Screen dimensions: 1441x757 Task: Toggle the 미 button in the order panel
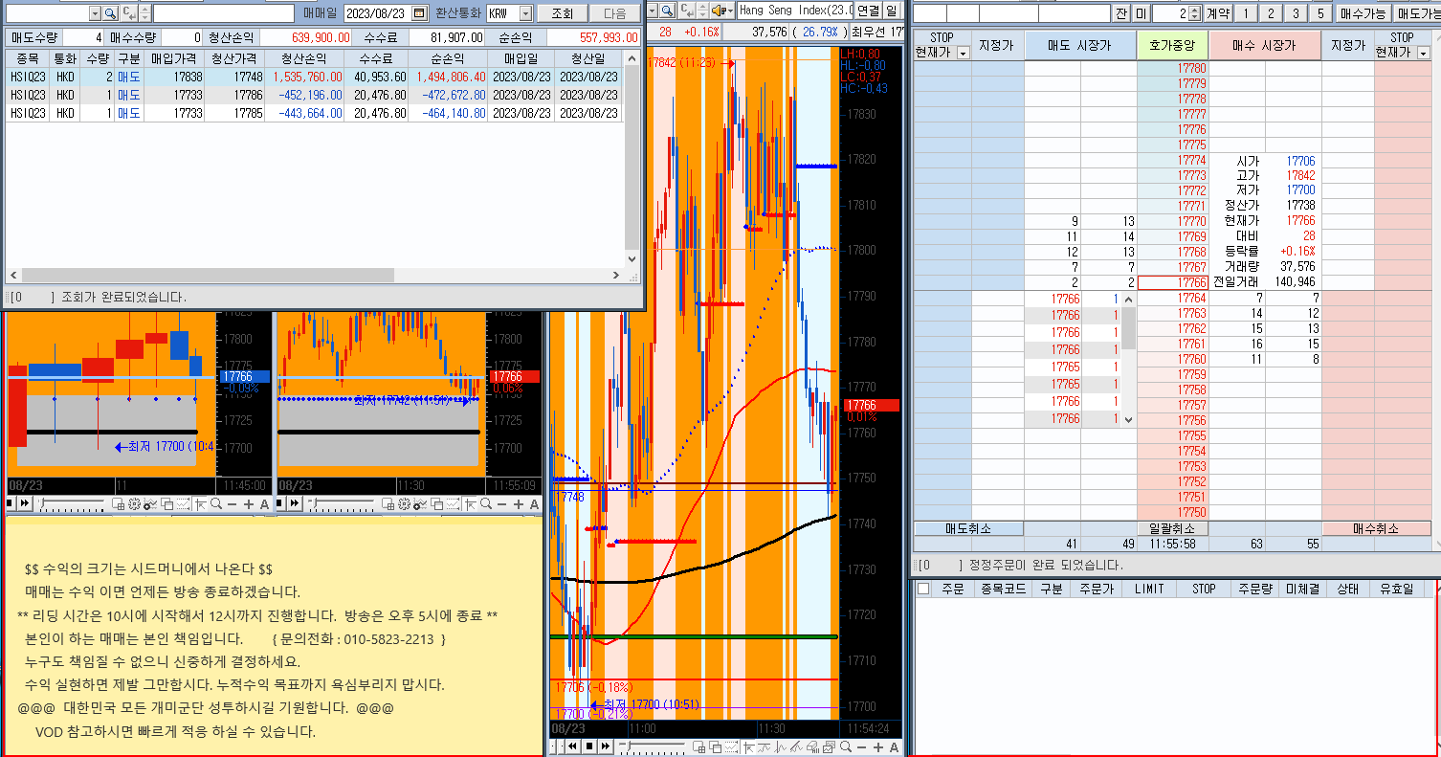tap(1141, 13)
